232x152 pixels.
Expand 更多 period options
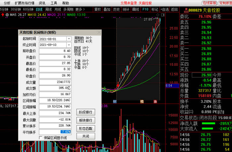80,10
